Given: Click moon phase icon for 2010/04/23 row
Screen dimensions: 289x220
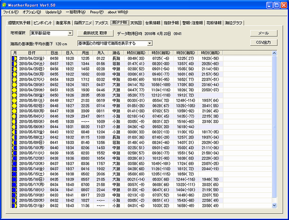Looking at the screenshot, I should [x=14, y=59].
